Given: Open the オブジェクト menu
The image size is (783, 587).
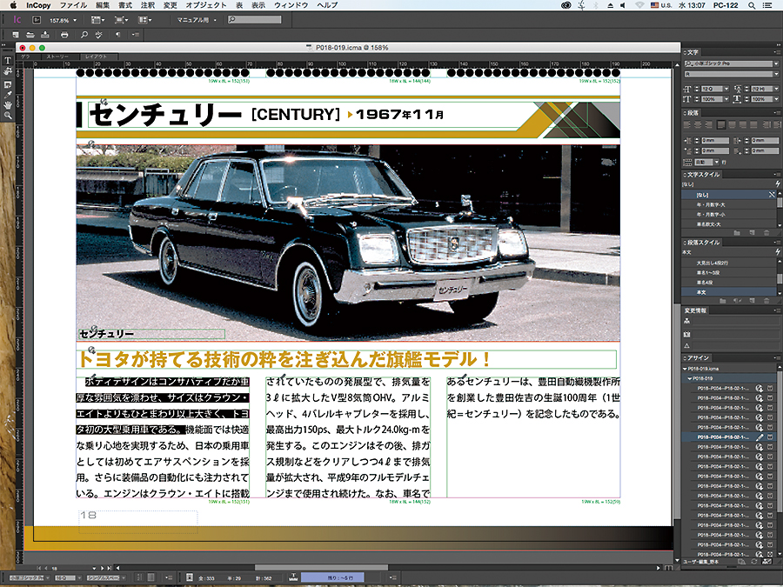Looking at the screenshot, I should [x=205, y=5].
